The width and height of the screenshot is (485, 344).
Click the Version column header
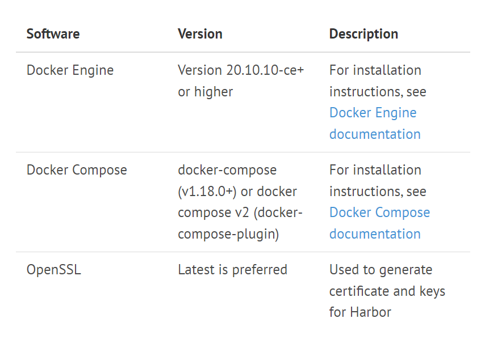200,33
